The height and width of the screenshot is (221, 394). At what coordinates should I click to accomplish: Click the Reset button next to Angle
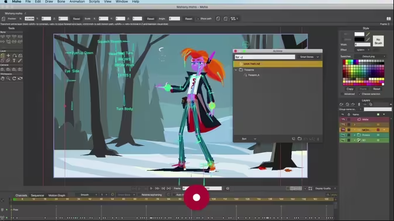[x=188, y=19]
